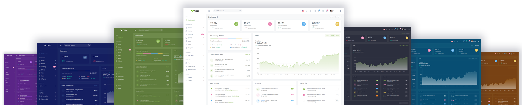The image size is (522, 105).
Task: Click Edit on the second To-Do item
Action: (337, 95)
